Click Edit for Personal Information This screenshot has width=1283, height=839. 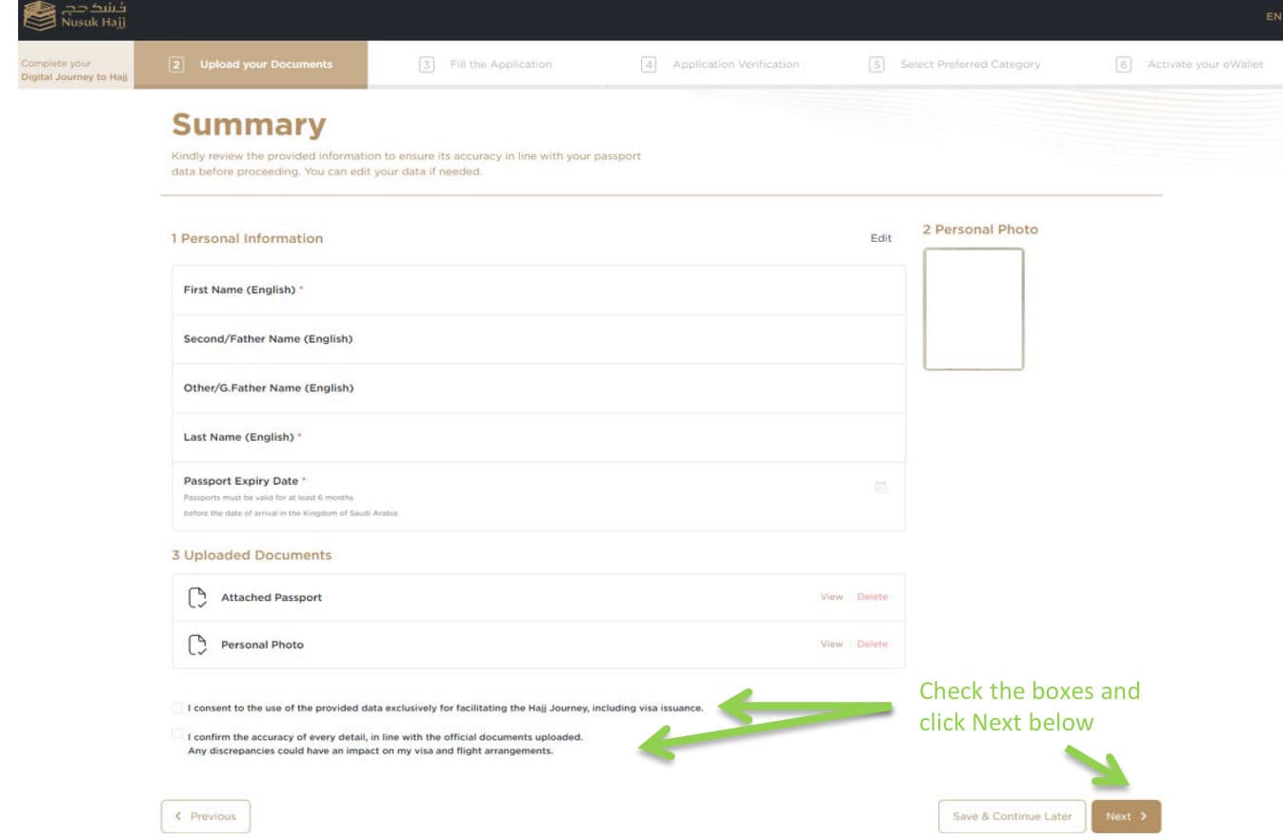(x=881, y=238)
